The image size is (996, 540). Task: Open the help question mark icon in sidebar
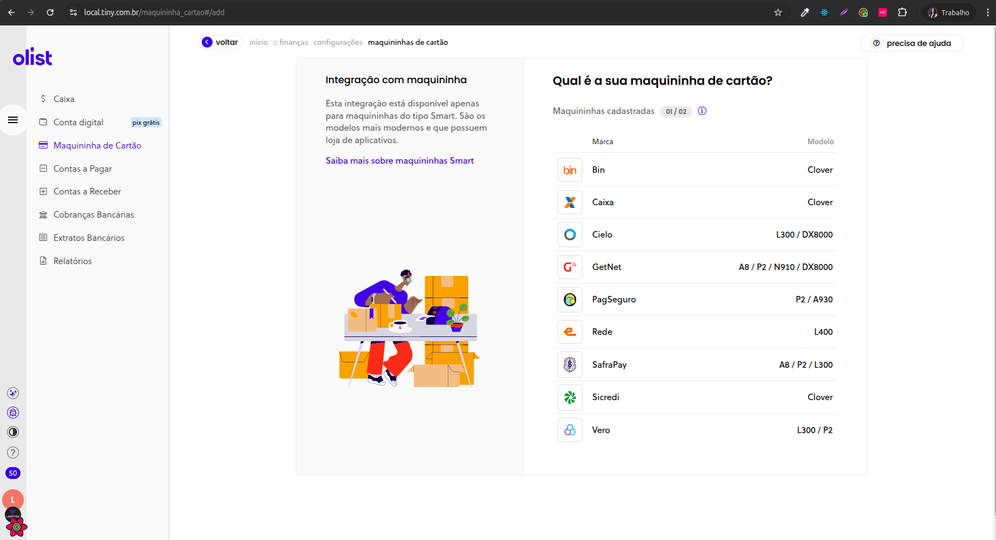(x=13, y=453)
